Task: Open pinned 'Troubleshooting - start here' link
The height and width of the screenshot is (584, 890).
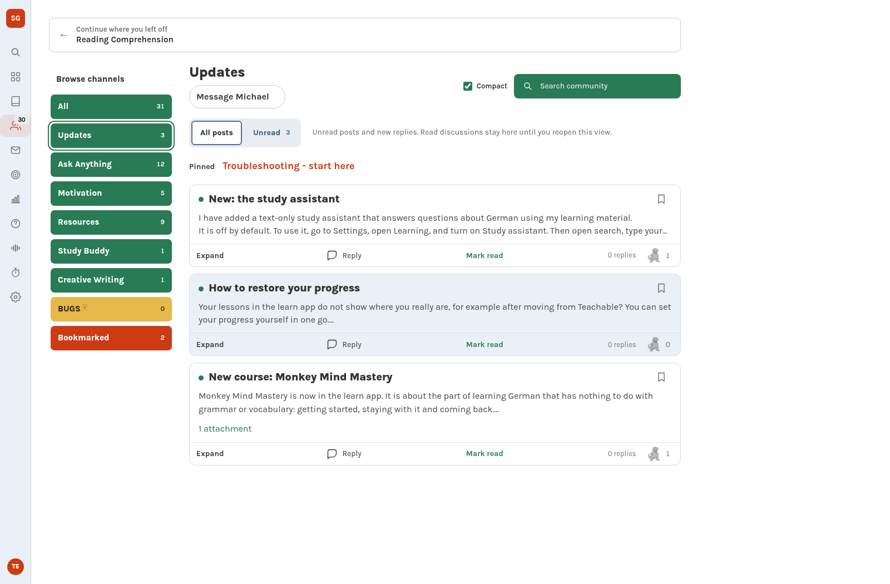Action: [288, 166]
